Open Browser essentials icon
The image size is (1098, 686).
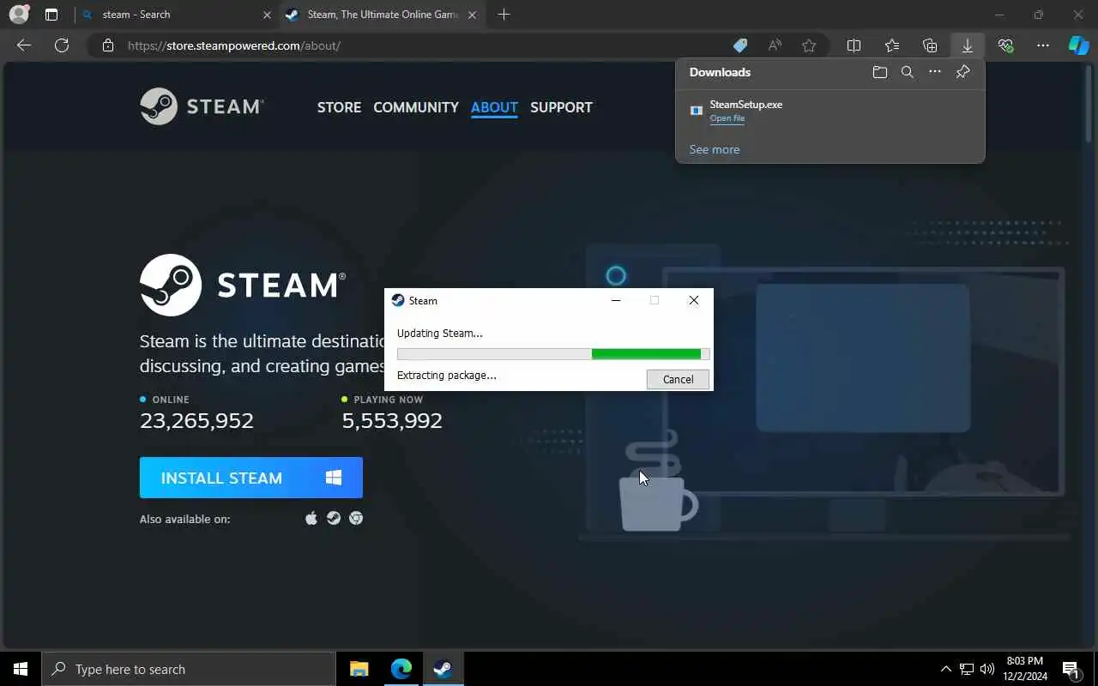(x=1005, y=45)
